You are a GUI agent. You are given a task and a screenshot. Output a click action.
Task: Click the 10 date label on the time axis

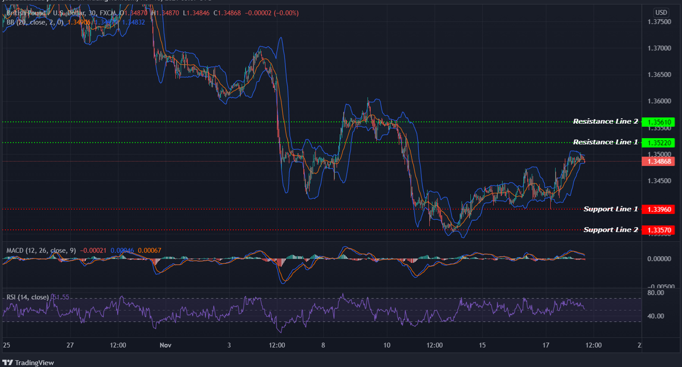coord(387,345)
